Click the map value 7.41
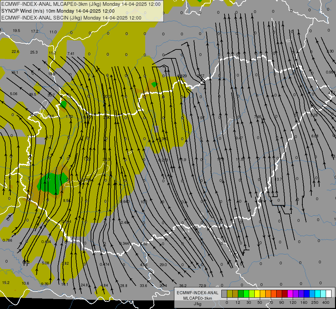The width and height of the screenshot is (336, 309). [x=71, y=54]
